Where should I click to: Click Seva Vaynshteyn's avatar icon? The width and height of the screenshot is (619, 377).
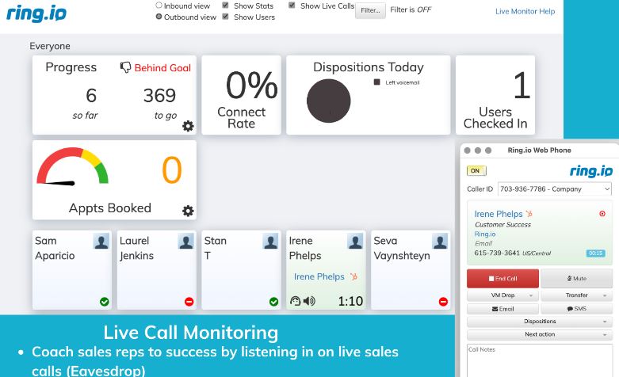440,241
